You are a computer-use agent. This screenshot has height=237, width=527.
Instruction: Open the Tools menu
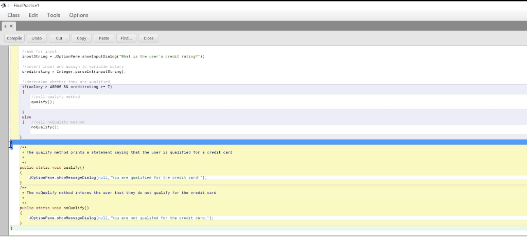tap(54, 15)
